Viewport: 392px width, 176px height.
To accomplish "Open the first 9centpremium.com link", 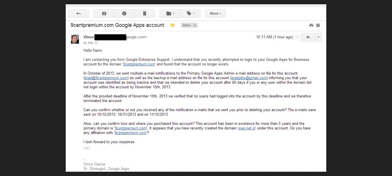I will click(x=139, y=64).
